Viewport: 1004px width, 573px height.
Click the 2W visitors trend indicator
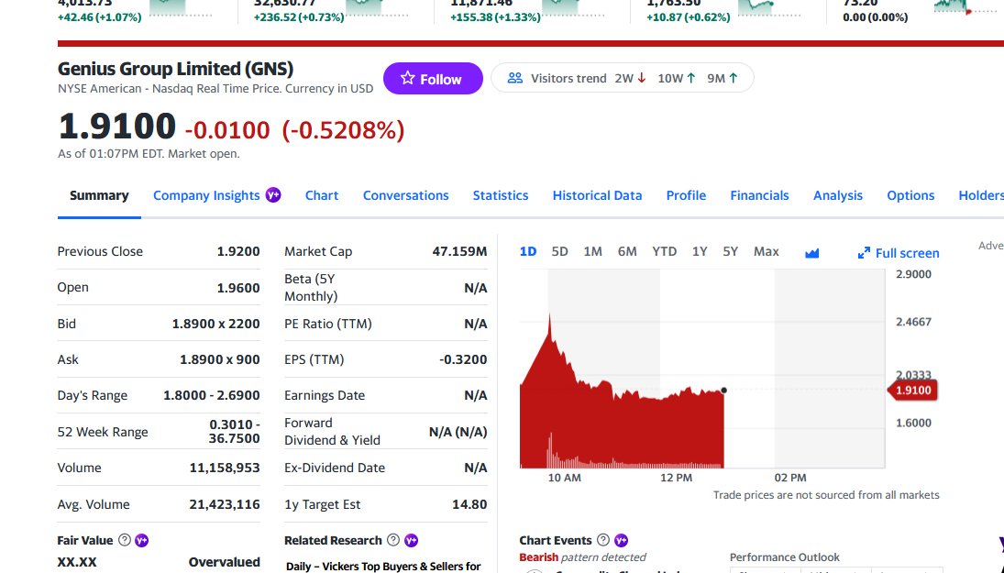pyautogui.click(x=631, y=78)
